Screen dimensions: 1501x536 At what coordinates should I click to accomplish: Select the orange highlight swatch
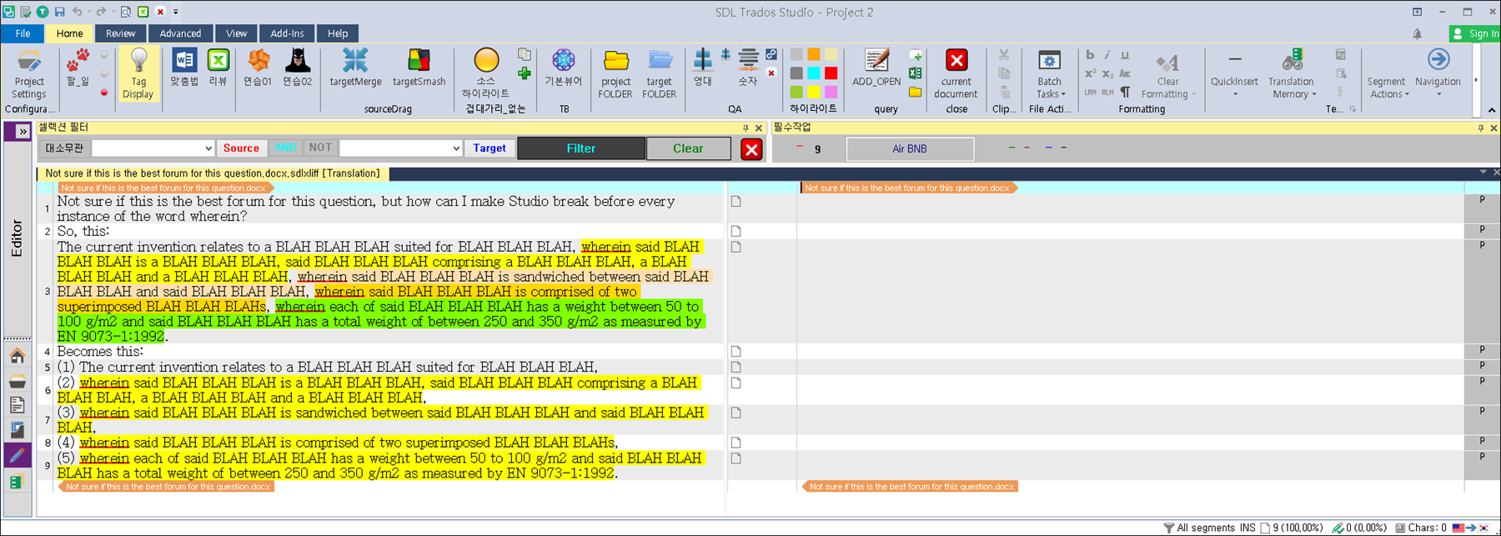[x=814, y=55]
